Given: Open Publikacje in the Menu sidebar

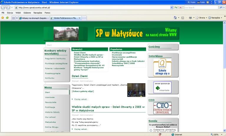Looking at the screenshot, I should tap(50, 107).
